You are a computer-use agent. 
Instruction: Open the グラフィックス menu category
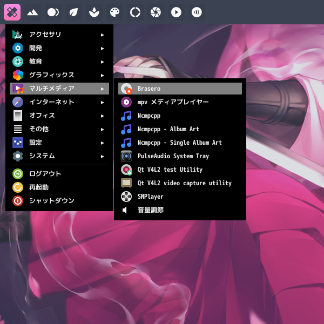pos(59,75)
